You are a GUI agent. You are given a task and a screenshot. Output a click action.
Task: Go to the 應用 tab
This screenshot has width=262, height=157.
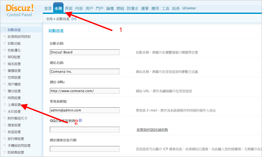[x=155, y=8]
